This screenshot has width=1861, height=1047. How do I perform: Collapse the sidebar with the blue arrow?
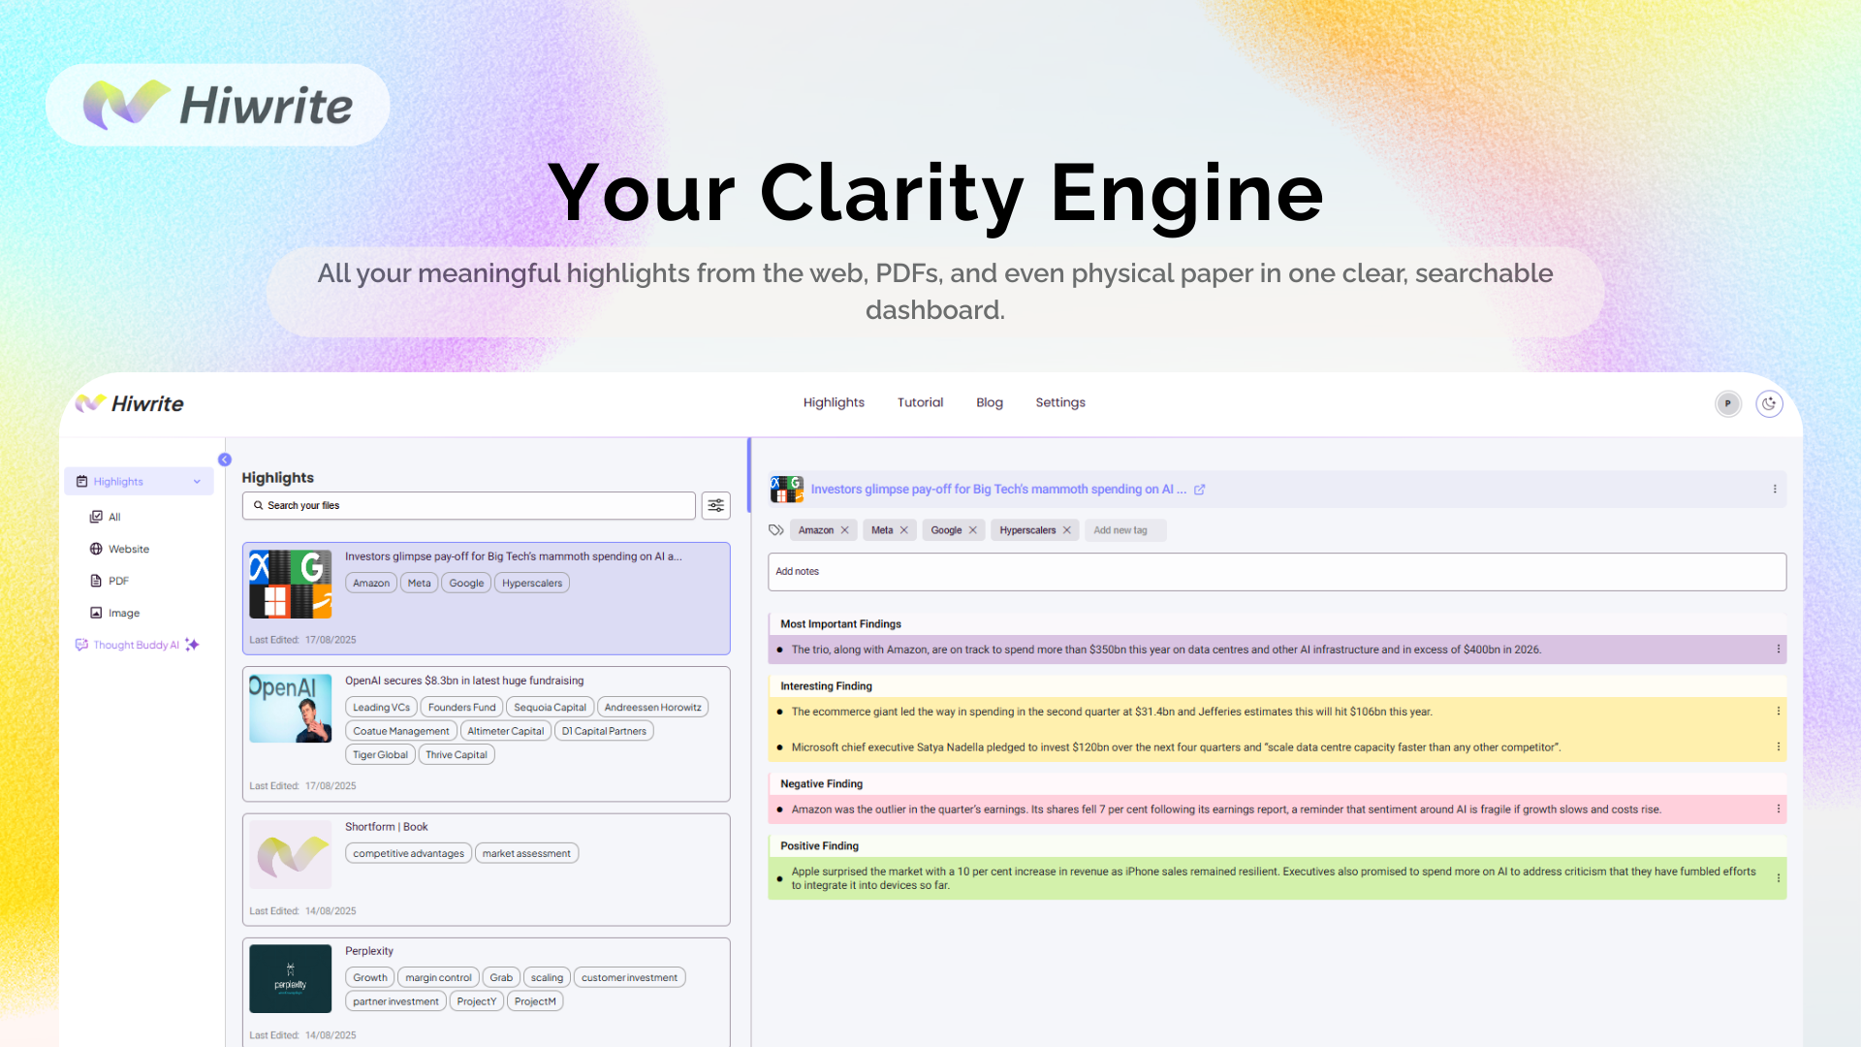[x=225, y=460]
